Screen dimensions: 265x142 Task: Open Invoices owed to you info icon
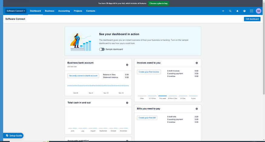coord(197,63)
